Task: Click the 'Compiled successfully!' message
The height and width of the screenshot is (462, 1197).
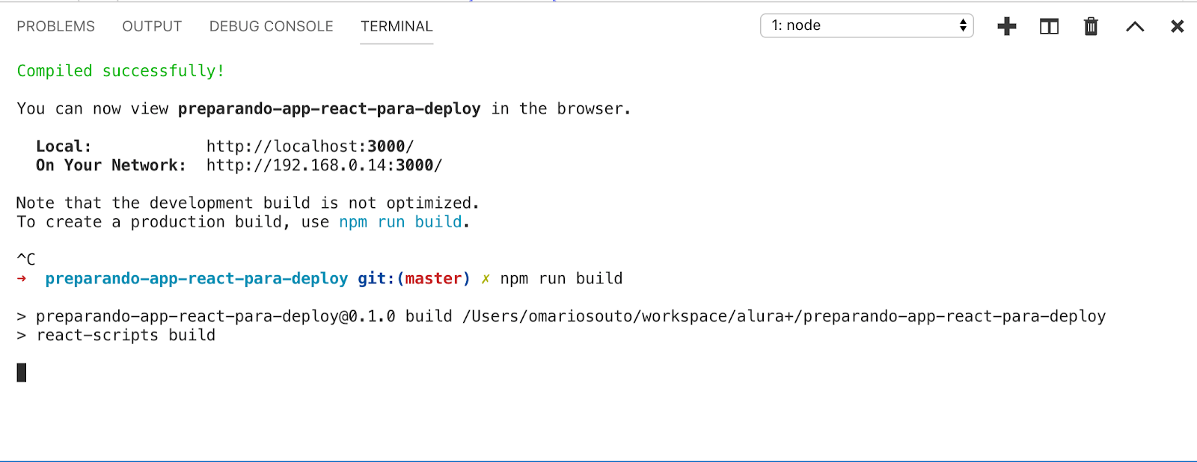Action: coord(120,71)
